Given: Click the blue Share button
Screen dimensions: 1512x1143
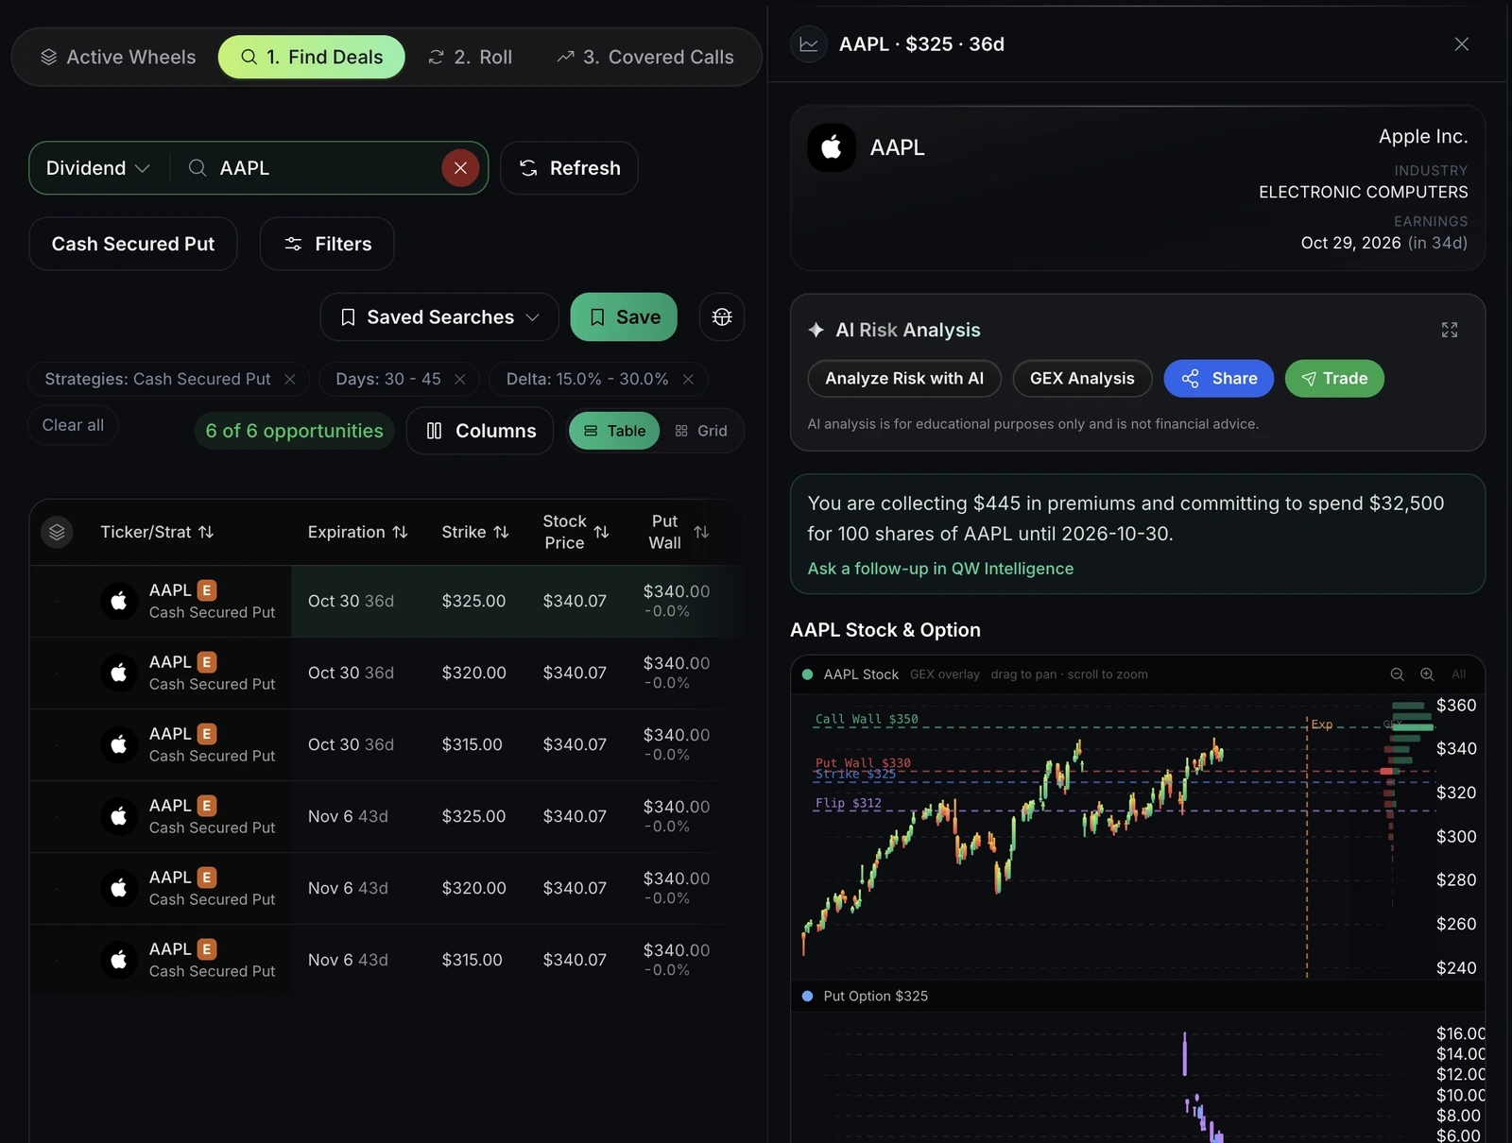Looking at the screenshot, I should (1219, 379).
